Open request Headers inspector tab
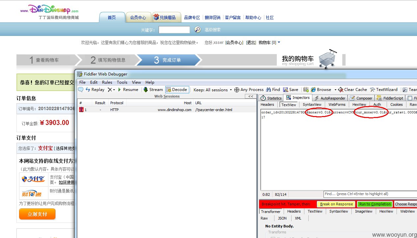 267,104
